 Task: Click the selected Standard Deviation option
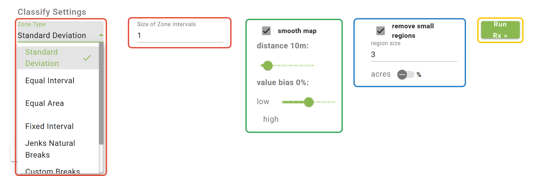pyautogui.click(x=42, y=58)
